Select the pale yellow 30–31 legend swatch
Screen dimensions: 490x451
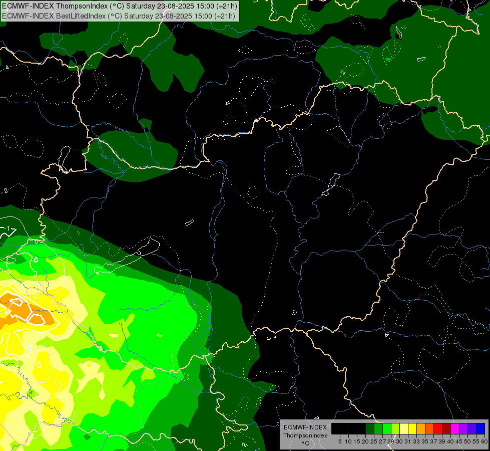pos(404,428)
